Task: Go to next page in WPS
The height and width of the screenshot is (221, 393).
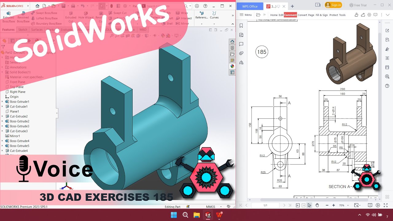Action: coord(284,205)
